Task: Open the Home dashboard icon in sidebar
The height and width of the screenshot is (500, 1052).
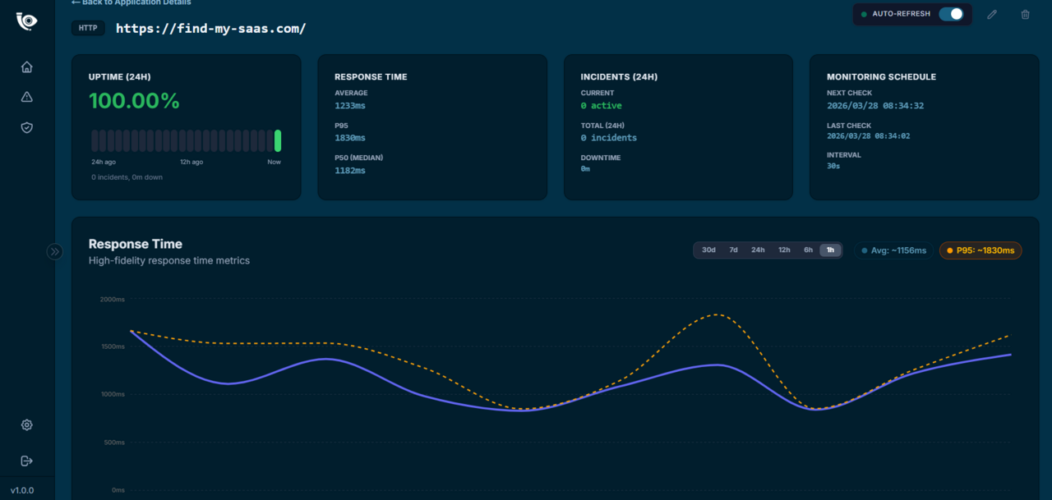Action: (x=27, y=67)
